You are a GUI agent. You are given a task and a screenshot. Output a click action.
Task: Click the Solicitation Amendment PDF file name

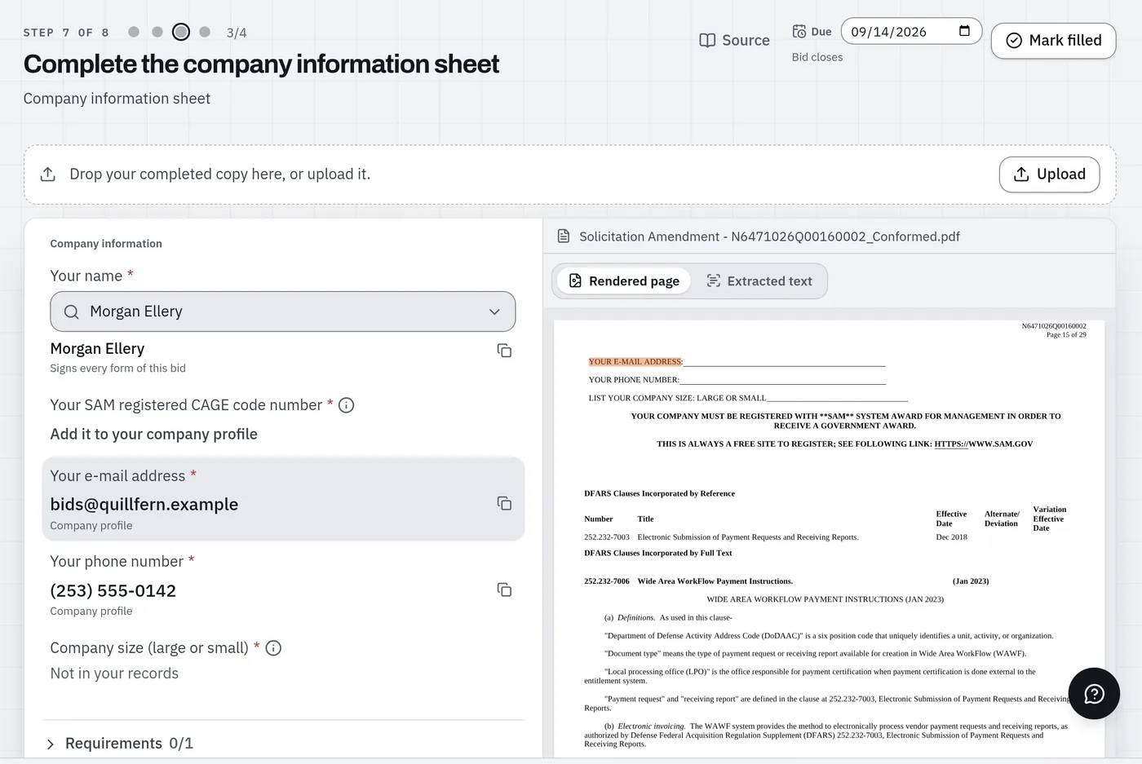point(769,236)
